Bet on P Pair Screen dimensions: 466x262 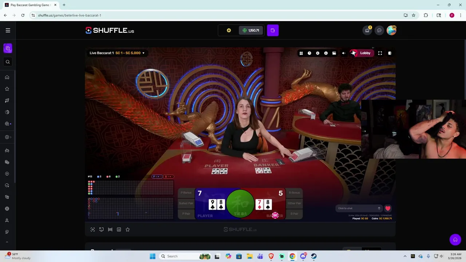click(186, 214)
